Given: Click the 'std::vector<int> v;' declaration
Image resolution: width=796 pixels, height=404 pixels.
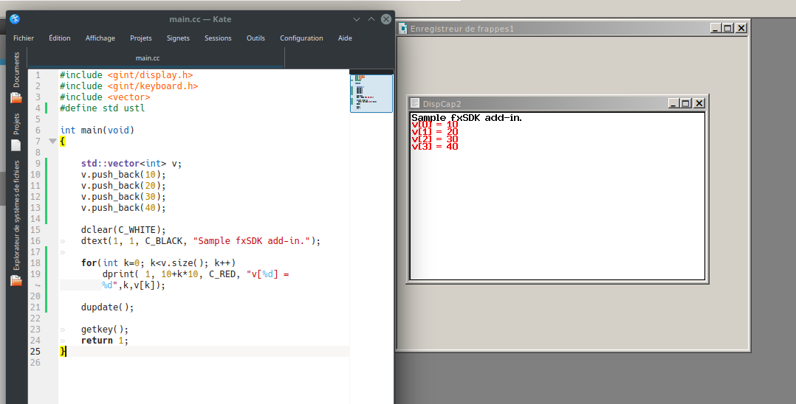Looking at the screenshot, I should click(x=131, y=163).
